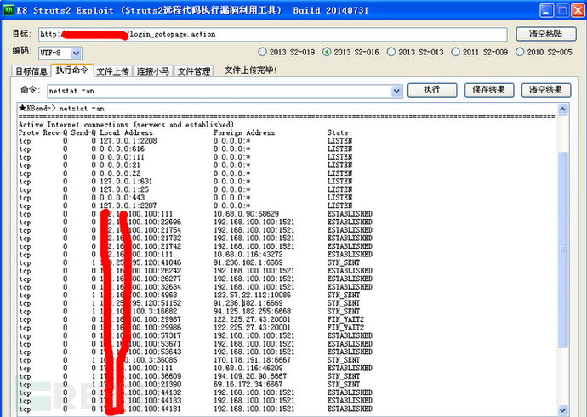Click the K8 application icon in title bar

pyautogui.click(x=9, y=10)
